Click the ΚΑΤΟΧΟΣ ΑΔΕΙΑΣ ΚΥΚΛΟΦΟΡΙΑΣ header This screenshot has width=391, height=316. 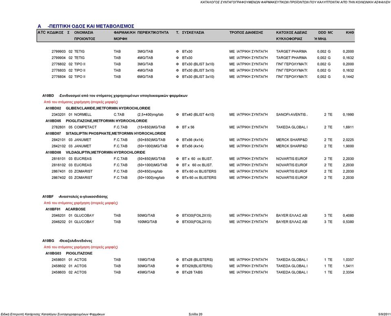pyautogui.click(x=292, y=36)
